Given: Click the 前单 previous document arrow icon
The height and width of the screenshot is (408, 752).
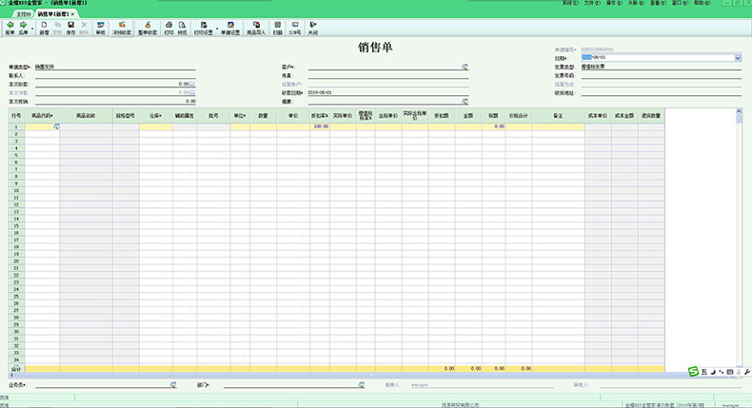Looking at the screenshot, I should pos(10,25).
